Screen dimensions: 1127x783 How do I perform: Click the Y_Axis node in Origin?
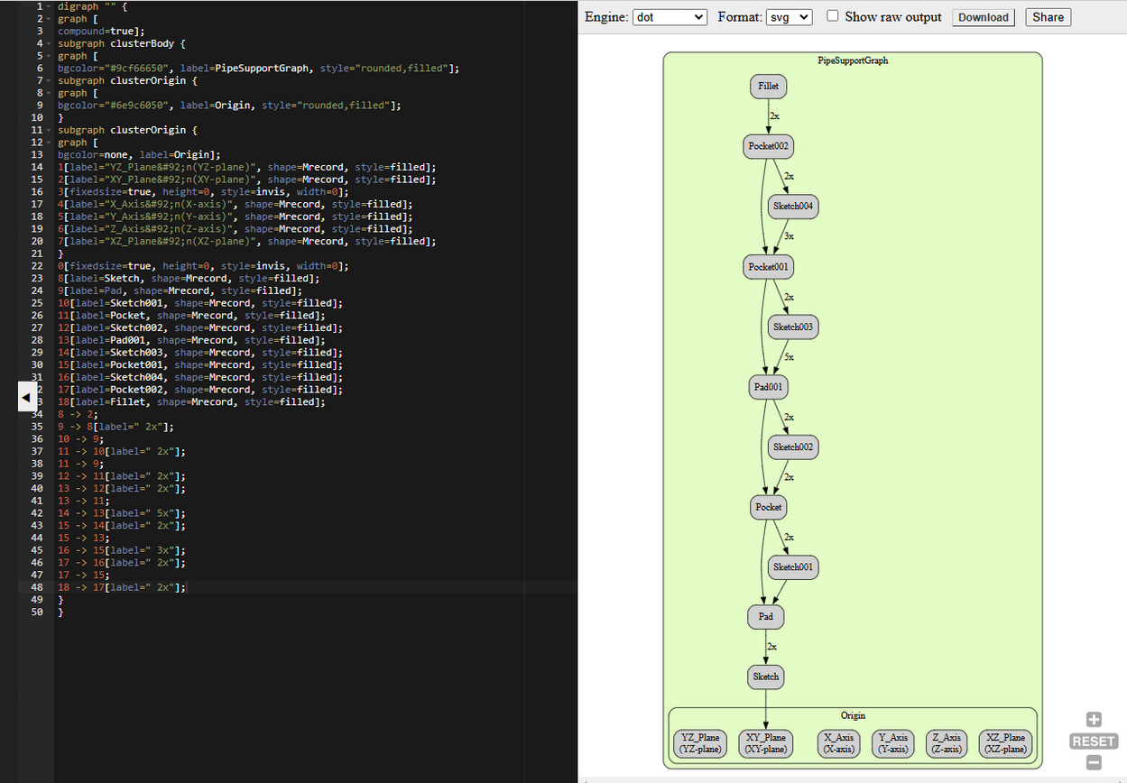pyautogui.click(x=893, y=743)
